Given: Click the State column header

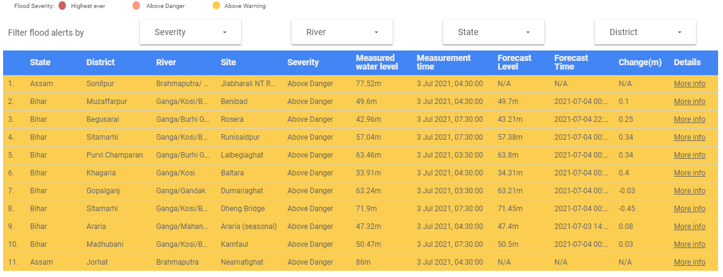Looking at the screenshot, I should pos(40,62).
